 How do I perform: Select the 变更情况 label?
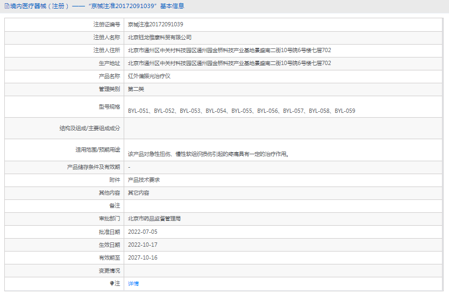(x=109, y=270)
